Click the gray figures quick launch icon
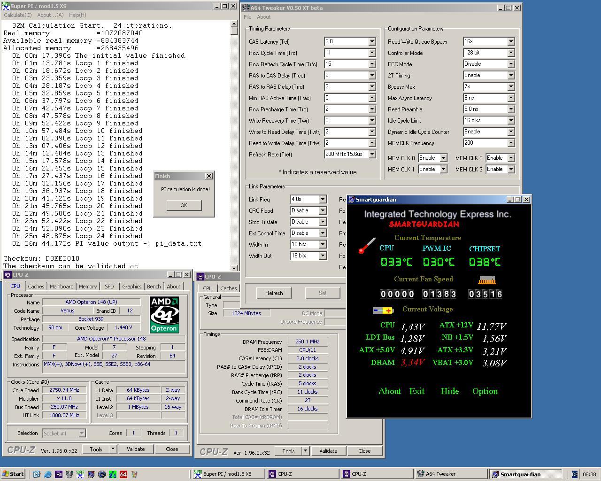 point(69,474)
